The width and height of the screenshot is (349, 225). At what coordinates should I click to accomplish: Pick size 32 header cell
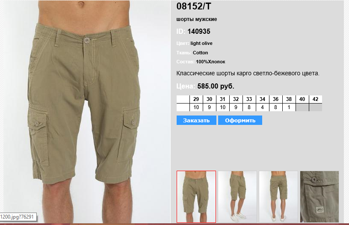tap(236, 99)
